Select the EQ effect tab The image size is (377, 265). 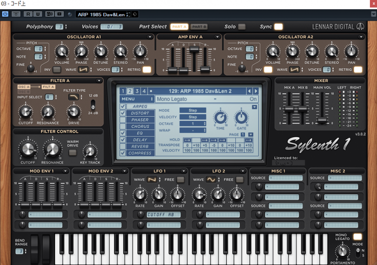click(140, 133)
